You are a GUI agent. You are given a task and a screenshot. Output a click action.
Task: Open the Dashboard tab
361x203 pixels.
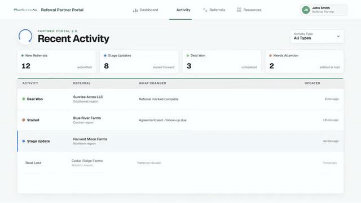(x=146, y=10)
